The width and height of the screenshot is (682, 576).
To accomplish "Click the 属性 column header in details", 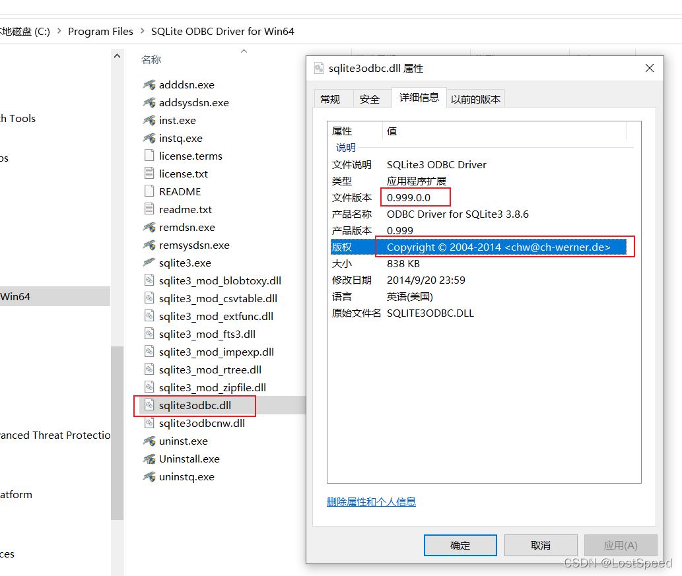I will click(342, 131).
